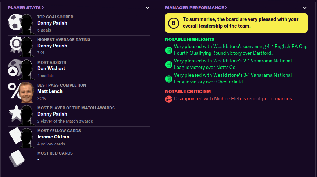Click the Player of the Match star icon

pos(15,113)
